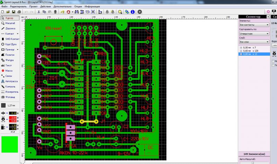Viewport: 277px width, 164px height.
Task: Select the Дорожка (track) tool
Action: coord(10,28)
